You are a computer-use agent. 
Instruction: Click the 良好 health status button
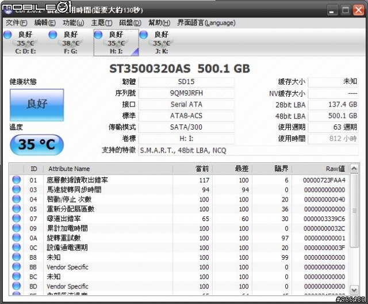(37, 105)
